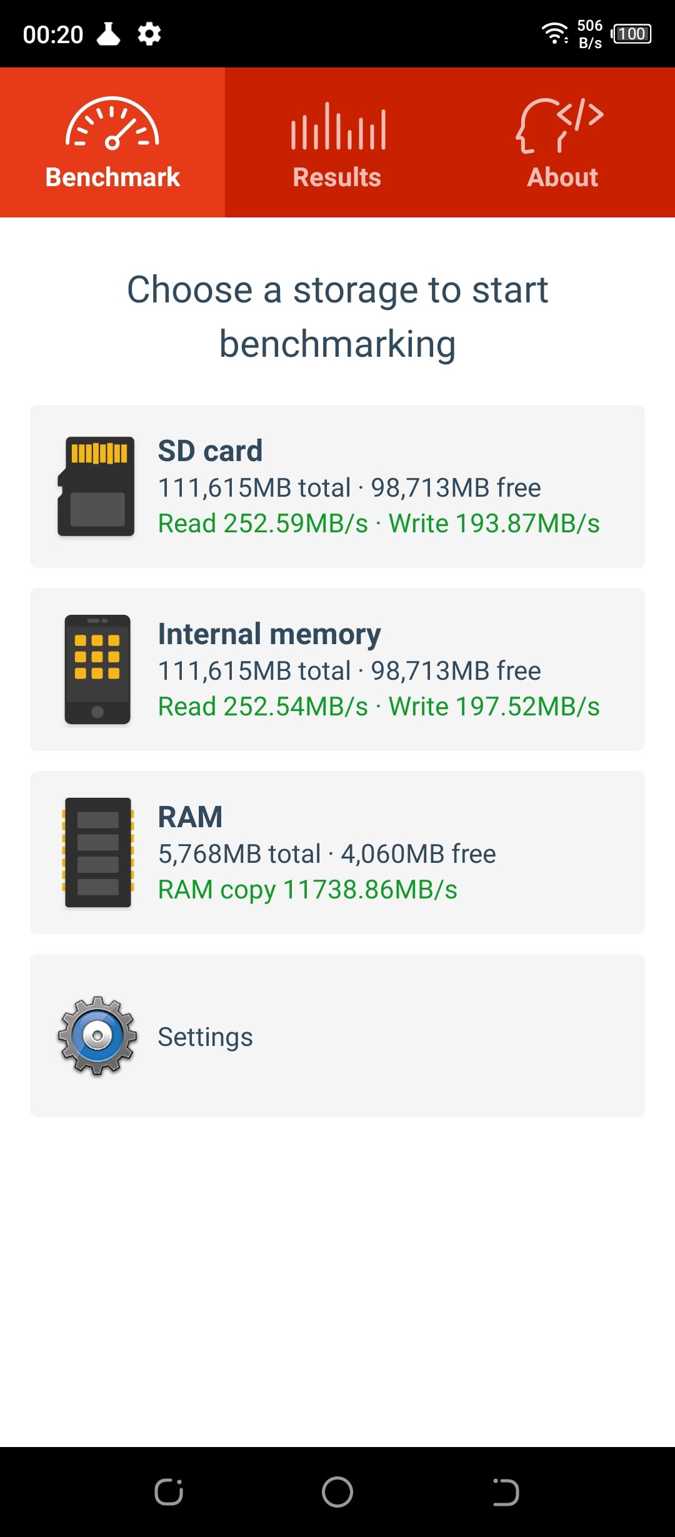
Task: Tap the bar chart Results icon
Action: click(338, 126)
